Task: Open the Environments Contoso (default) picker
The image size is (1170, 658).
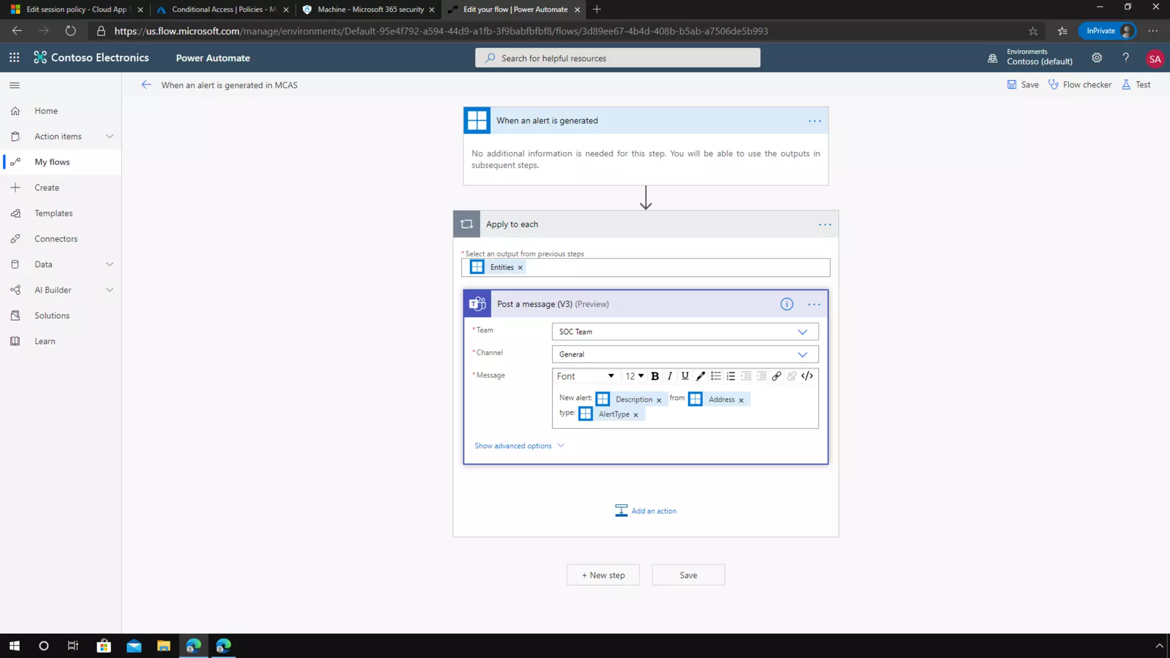Action: click(x=1030, y=57)
